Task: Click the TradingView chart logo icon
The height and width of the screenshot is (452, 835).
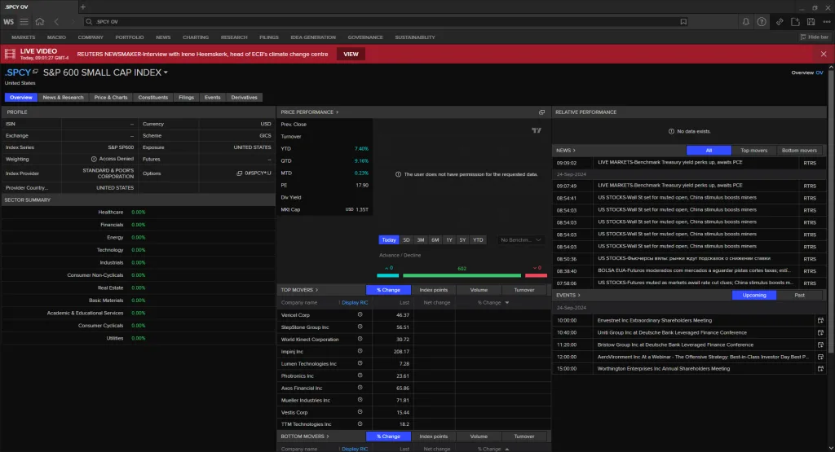Action: click(x=537, y=130)
